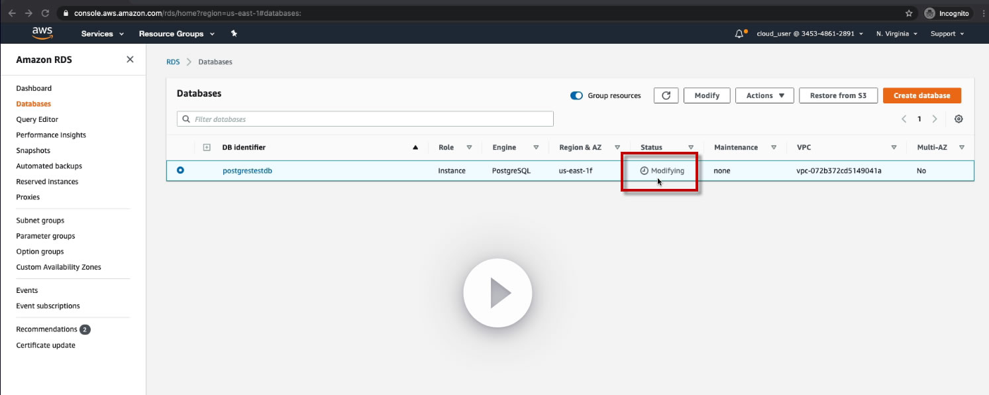Close the Amazon RDS sidebar panel

point(130,60)
